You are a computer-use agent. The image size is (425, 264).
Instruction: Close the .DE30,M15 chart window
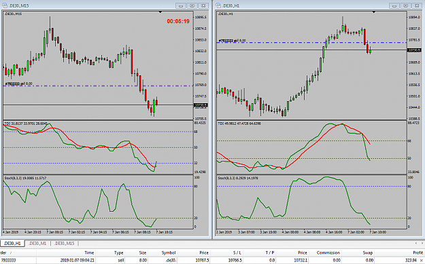click(x=203, y=5)
